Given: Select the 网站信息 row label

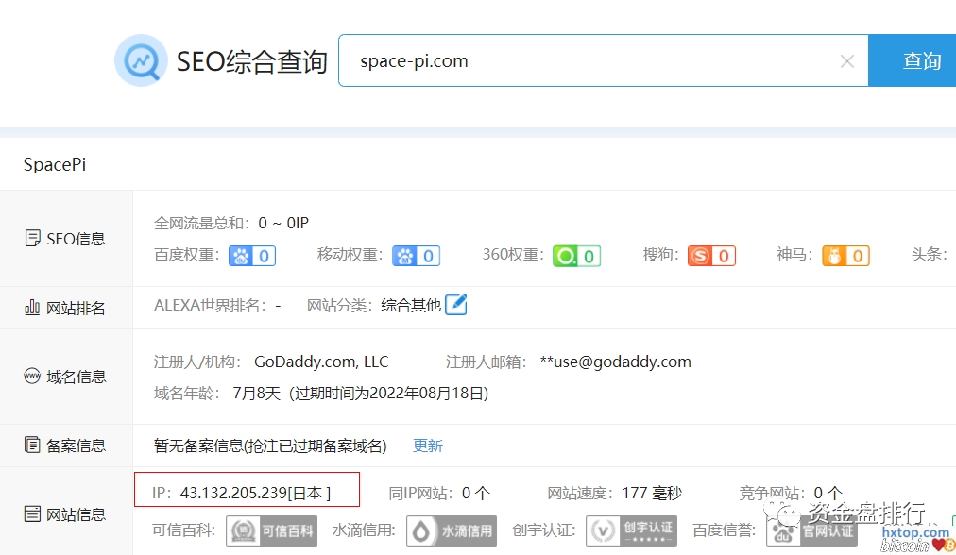Looking at the screenshot, I should coord(65,514).
